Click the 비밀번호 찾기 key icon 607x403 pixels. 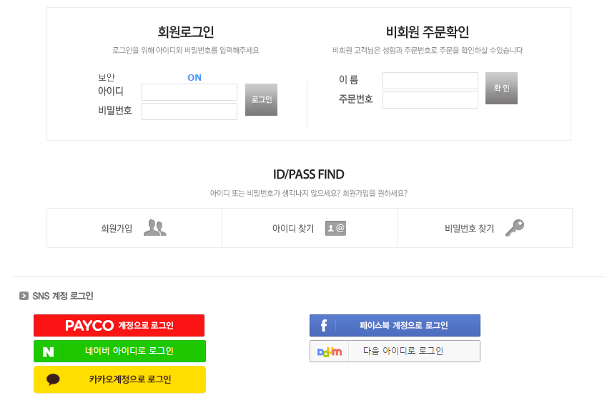514,228
